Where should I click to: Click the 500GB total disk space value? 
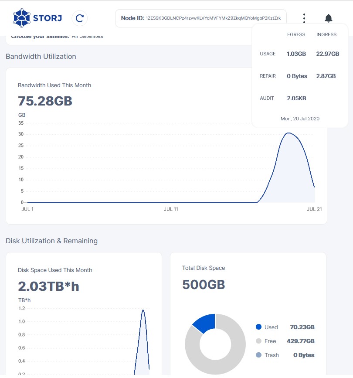[x=204, y=285]
